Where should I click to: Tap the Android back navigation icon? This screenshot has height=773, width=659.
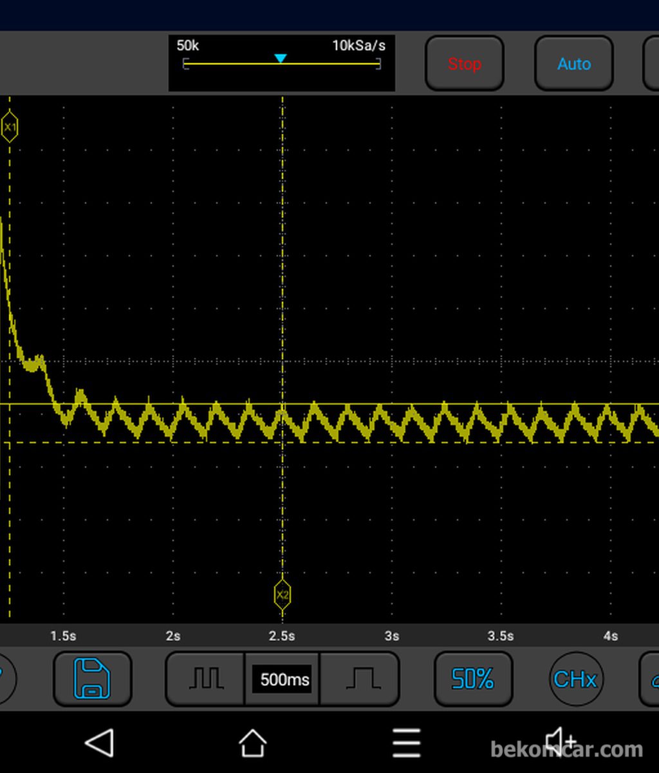[100, 743]
